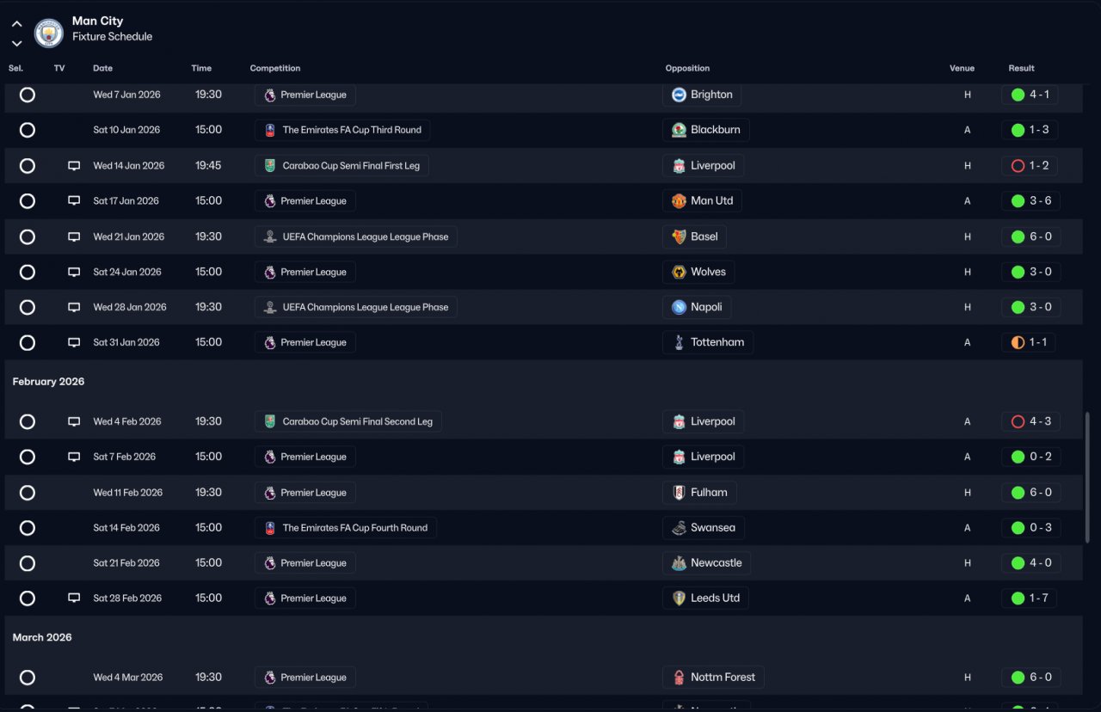Click the Man Utd club badge
Image resolution: width=1101 pixels, height=712 pixels.
click(x=679, y=201)
